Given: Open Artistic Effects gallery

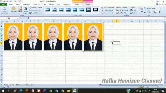Looking at the screenshot, I should 25,10.
